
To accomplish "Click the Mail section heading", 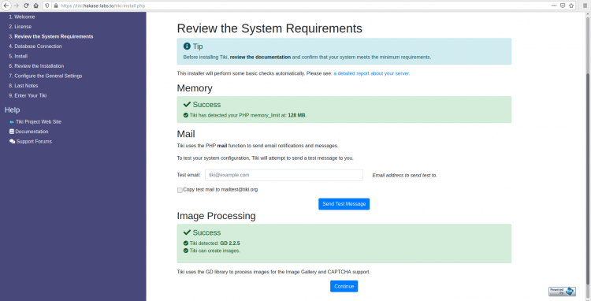I will click(x=186, y=134).
